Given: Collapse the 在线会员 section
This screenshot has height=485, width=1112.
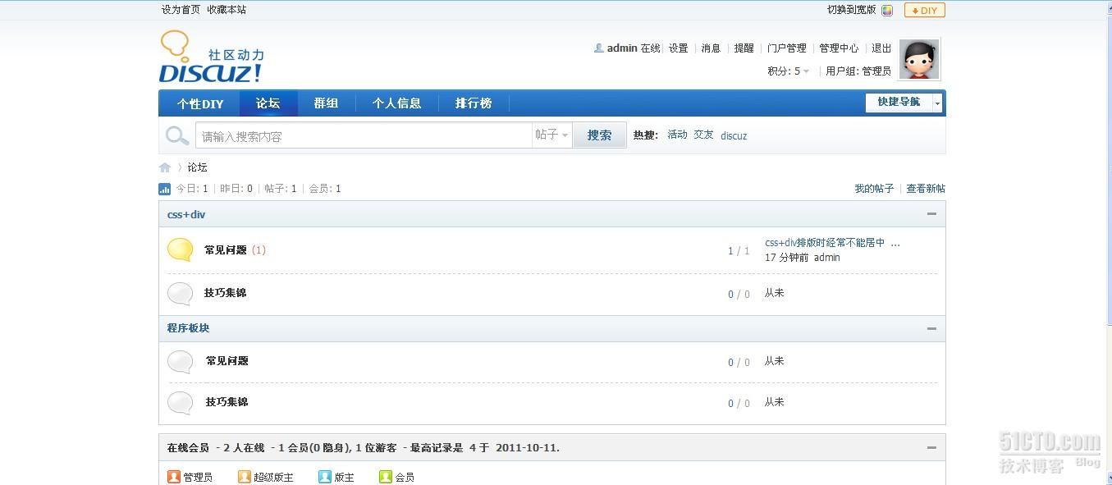Looking at the screenshot, I should (931, 448).
